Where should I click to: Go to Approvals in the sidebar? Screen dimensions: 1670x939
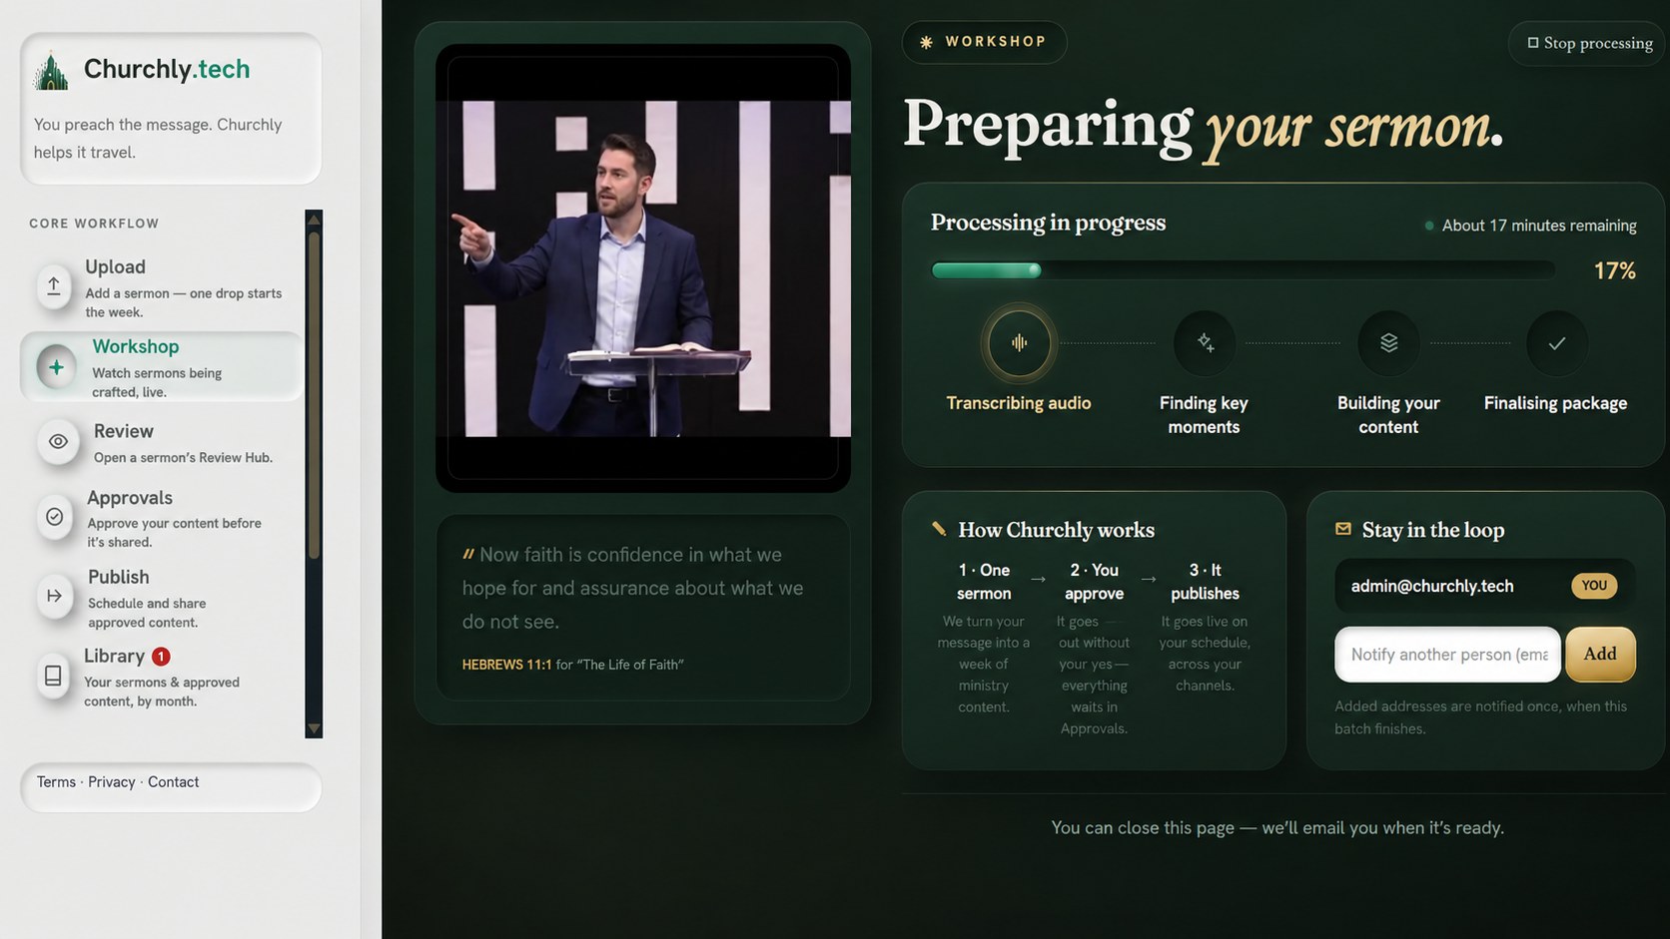click(161, 518)
